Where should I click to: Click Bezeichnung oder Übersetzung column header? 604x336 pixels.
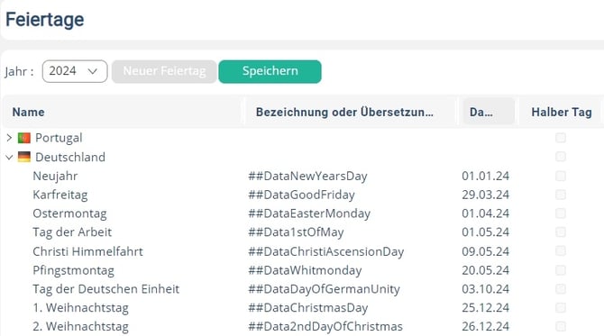344,112
